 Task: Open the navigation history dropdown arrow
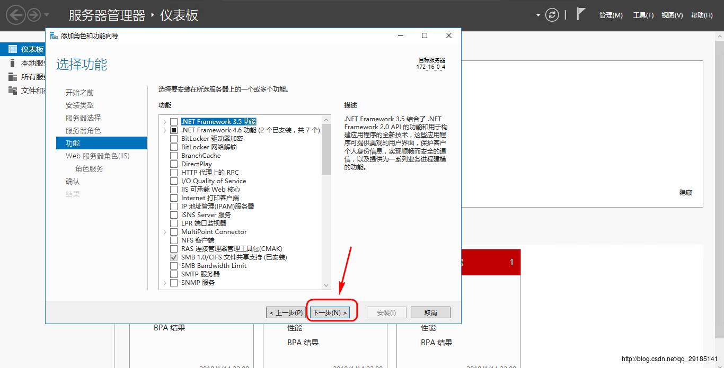[47, 15]
